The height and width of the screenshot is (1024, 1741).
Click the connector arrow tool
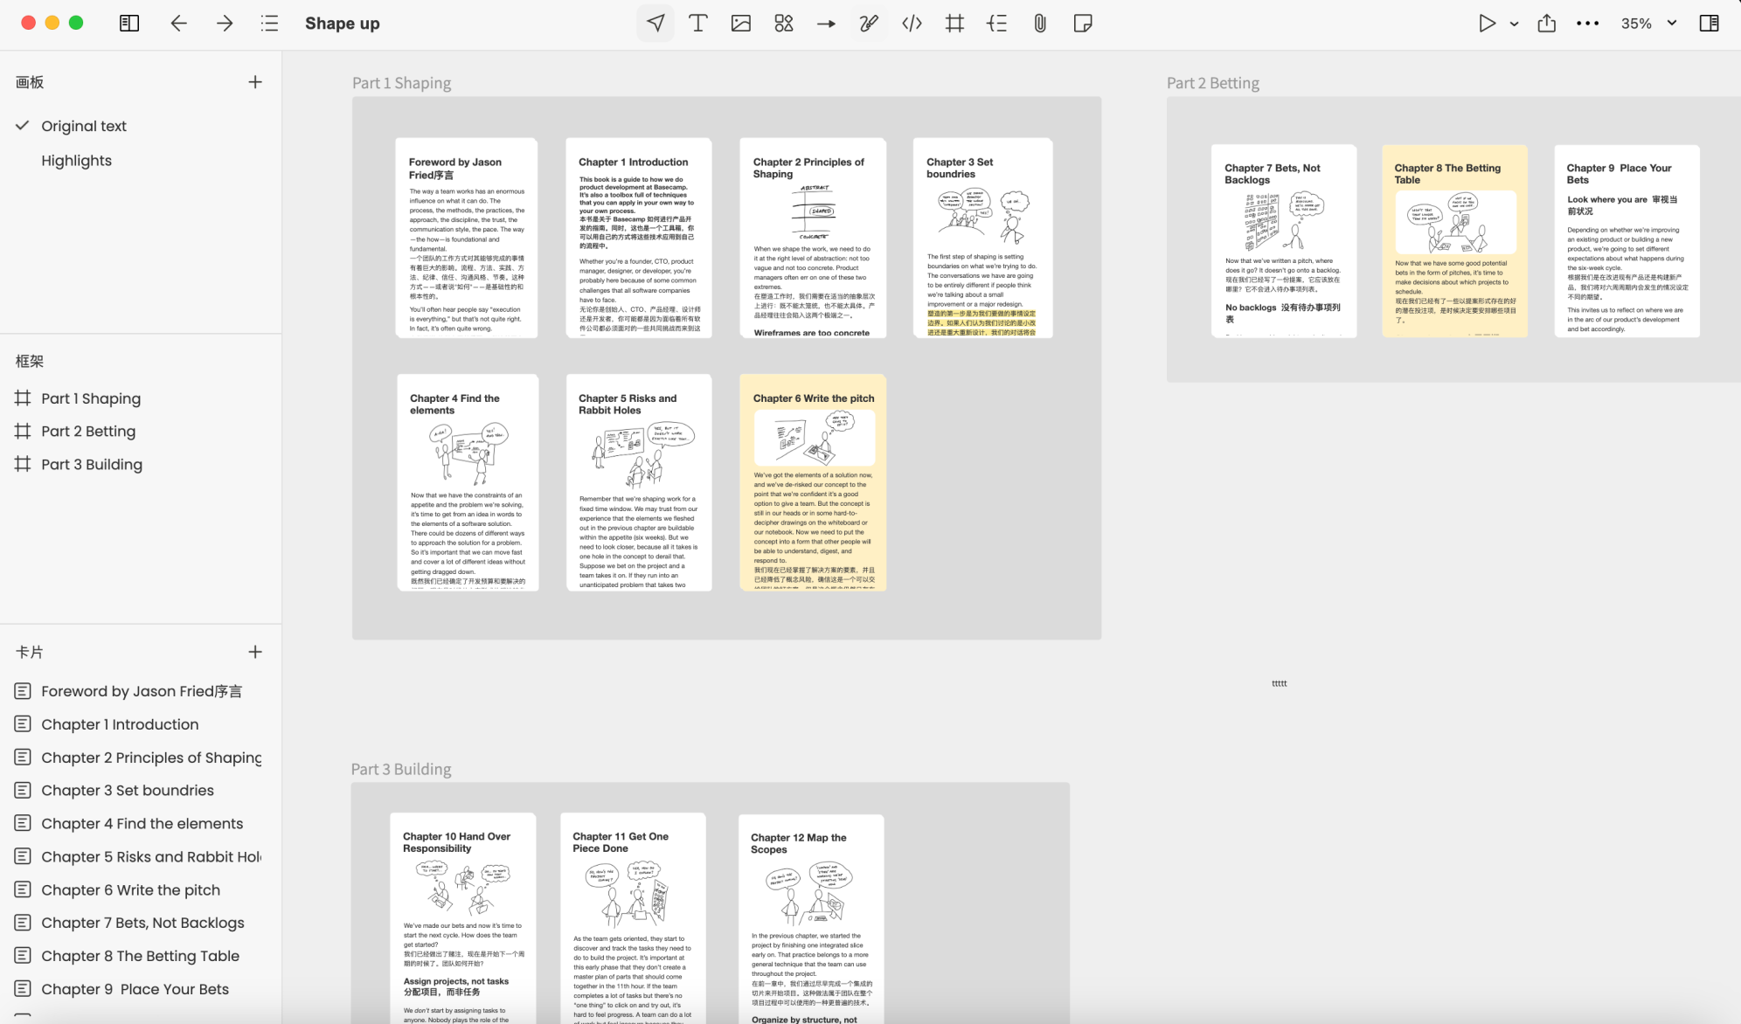click(x=826, y=24)
